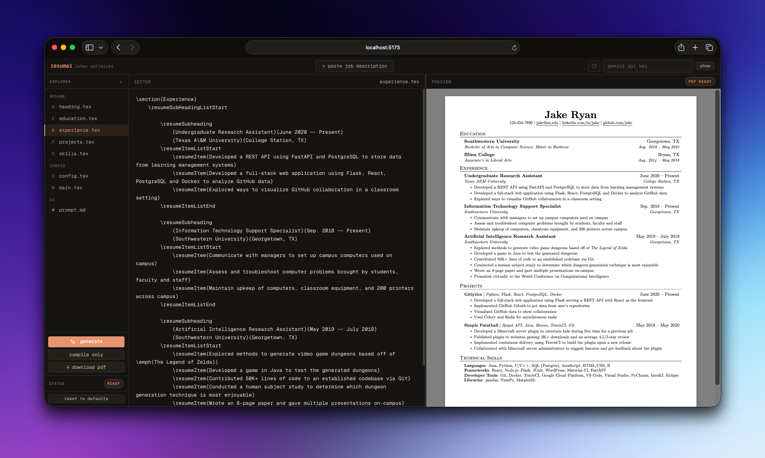This screenshot has width=765, height=458.
Task: Click the \resumeSubHeadingListStart line in editor
Action: [188, 108]
